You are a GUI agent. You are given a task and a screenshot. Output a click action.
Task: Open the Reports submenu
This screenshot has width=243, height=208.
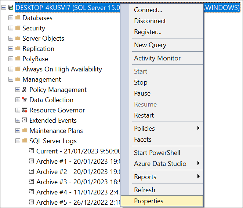(162, 177)
